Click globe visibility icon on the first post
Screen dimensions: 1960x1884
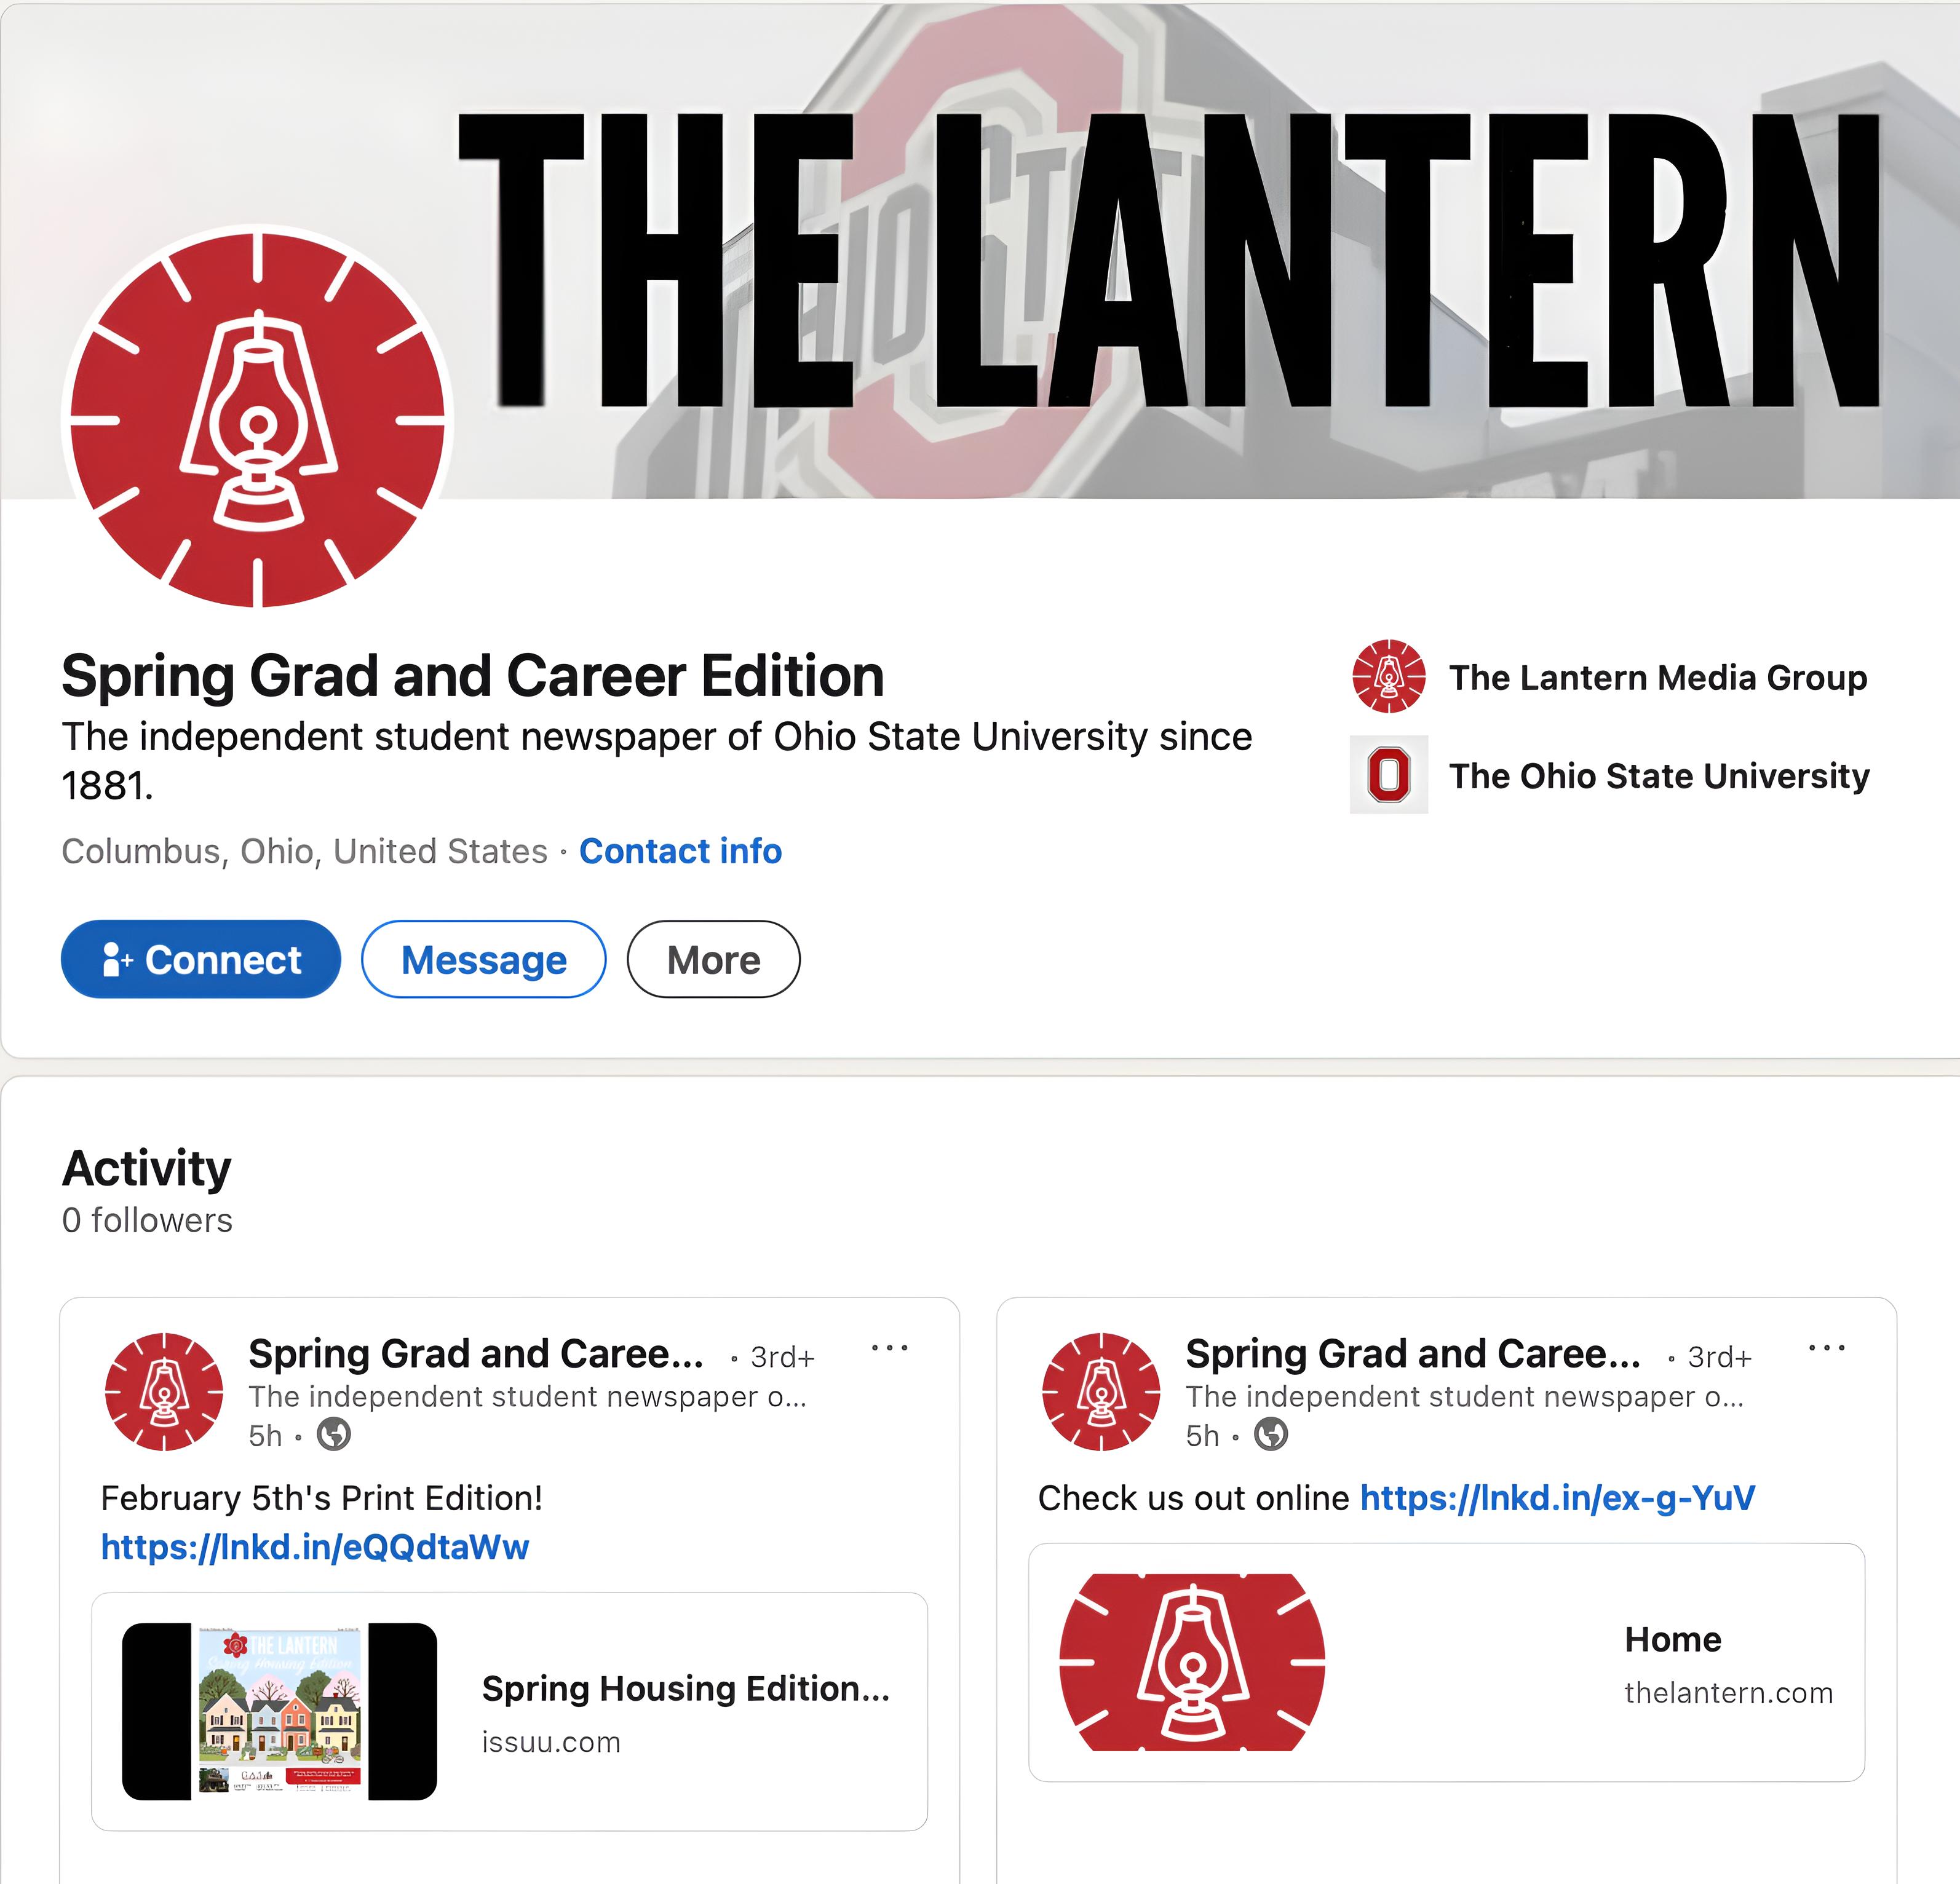(x=333, y=1435)
